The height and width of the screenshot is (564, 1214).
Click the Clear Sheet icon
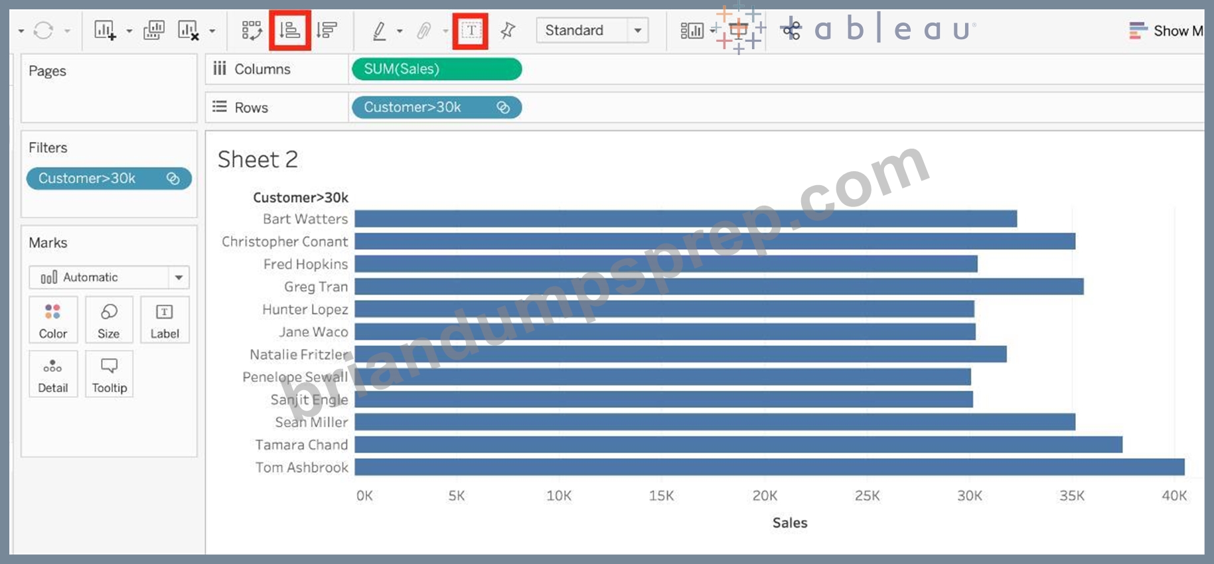pos(189,31)
